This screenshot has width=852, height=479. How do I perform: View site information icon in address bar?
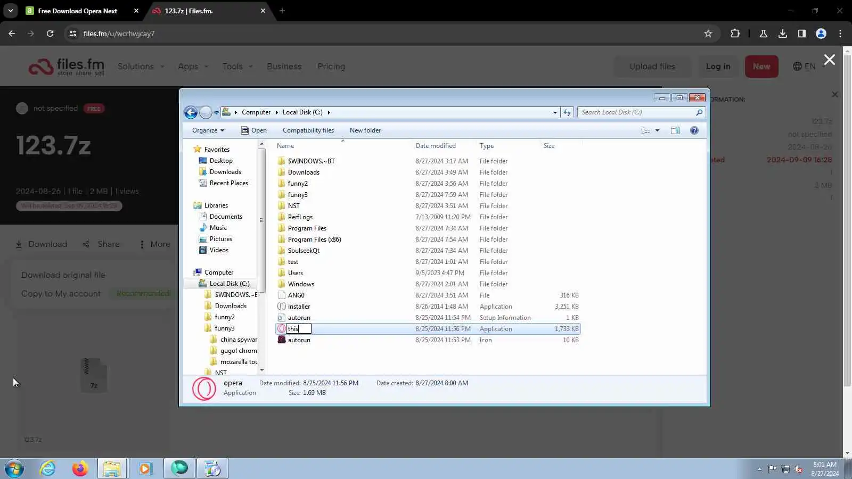tap(73, 34)
